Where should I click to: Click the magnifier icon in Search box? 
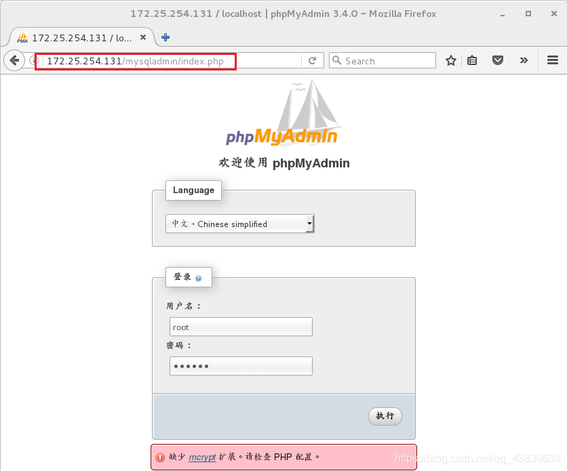(336, 60)
